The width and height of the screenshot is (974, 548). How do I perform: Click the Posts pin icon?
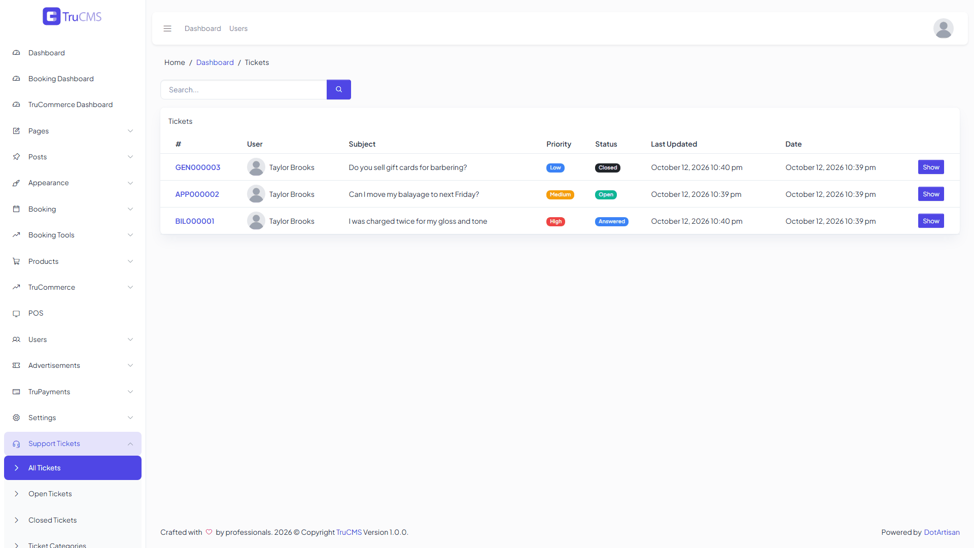[x=16, y=157]
